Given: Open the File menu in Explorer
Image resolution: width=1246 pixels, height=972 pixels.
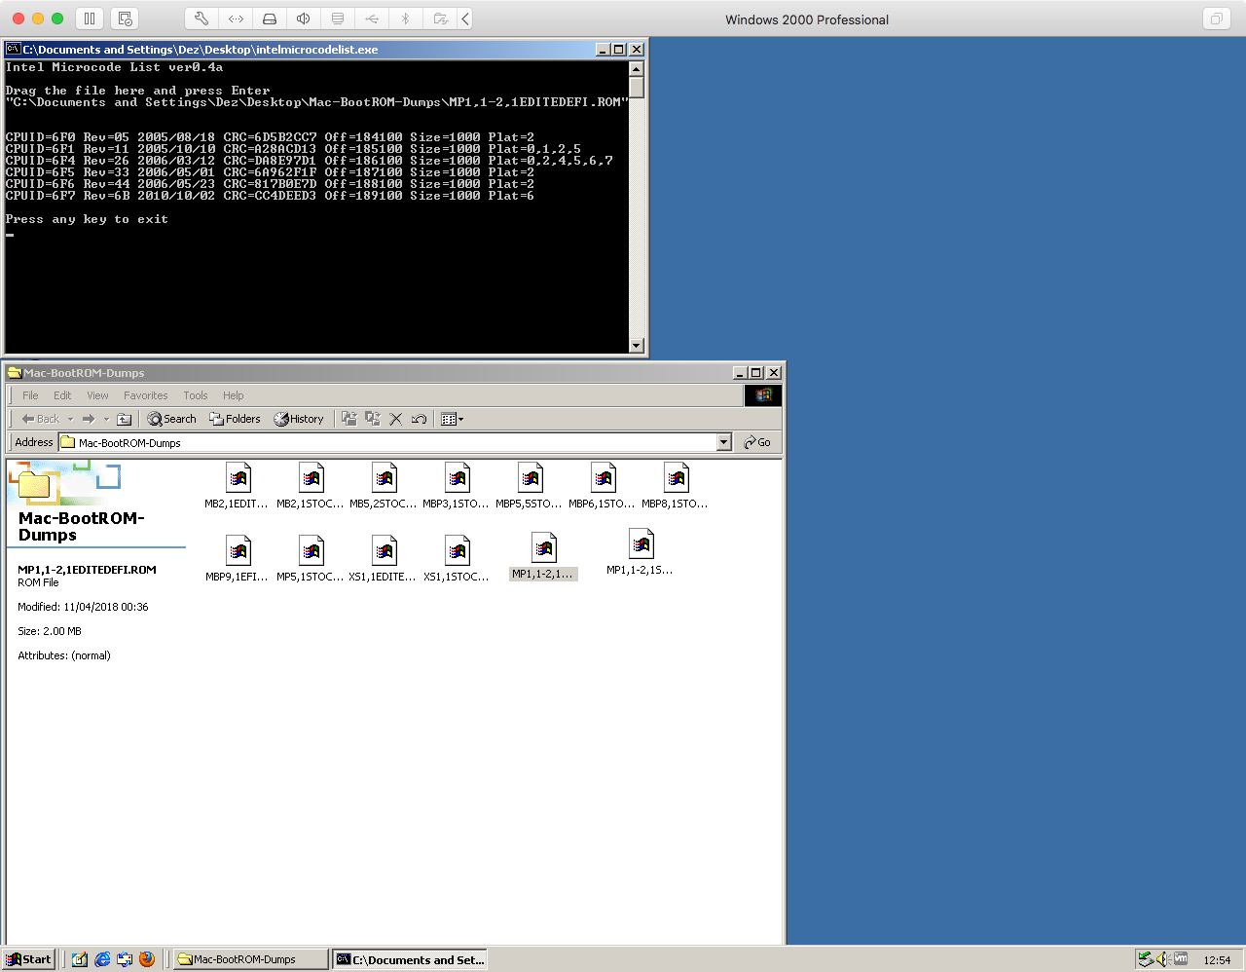Looking at the screenshot, I should [x=30, y=395].
